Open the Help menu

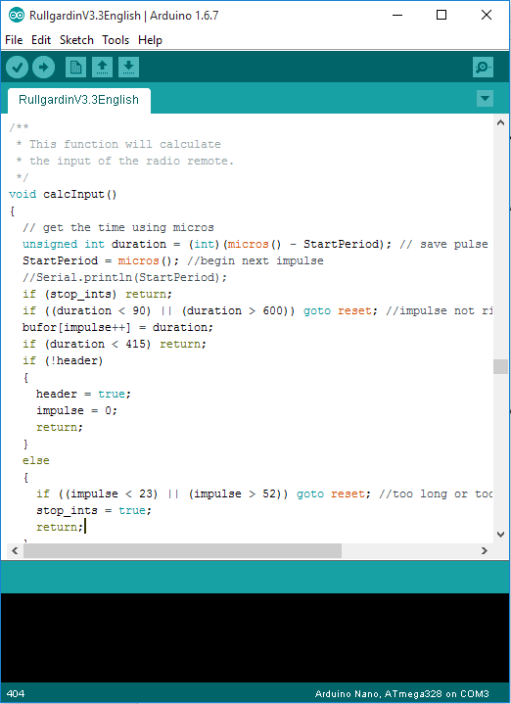pos(150,40)
